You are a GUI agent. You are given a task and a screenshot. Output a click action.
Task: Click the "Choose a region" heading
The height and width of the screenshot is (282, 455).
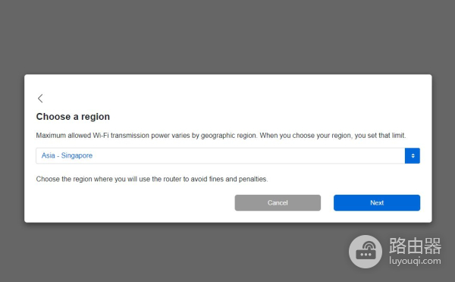point(73,117)
